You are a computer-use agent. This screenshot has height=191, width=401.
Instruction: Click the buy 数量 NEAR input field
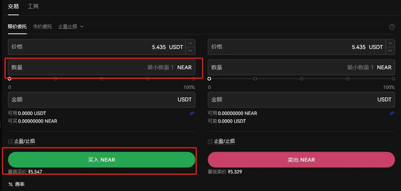coord(102,68)
